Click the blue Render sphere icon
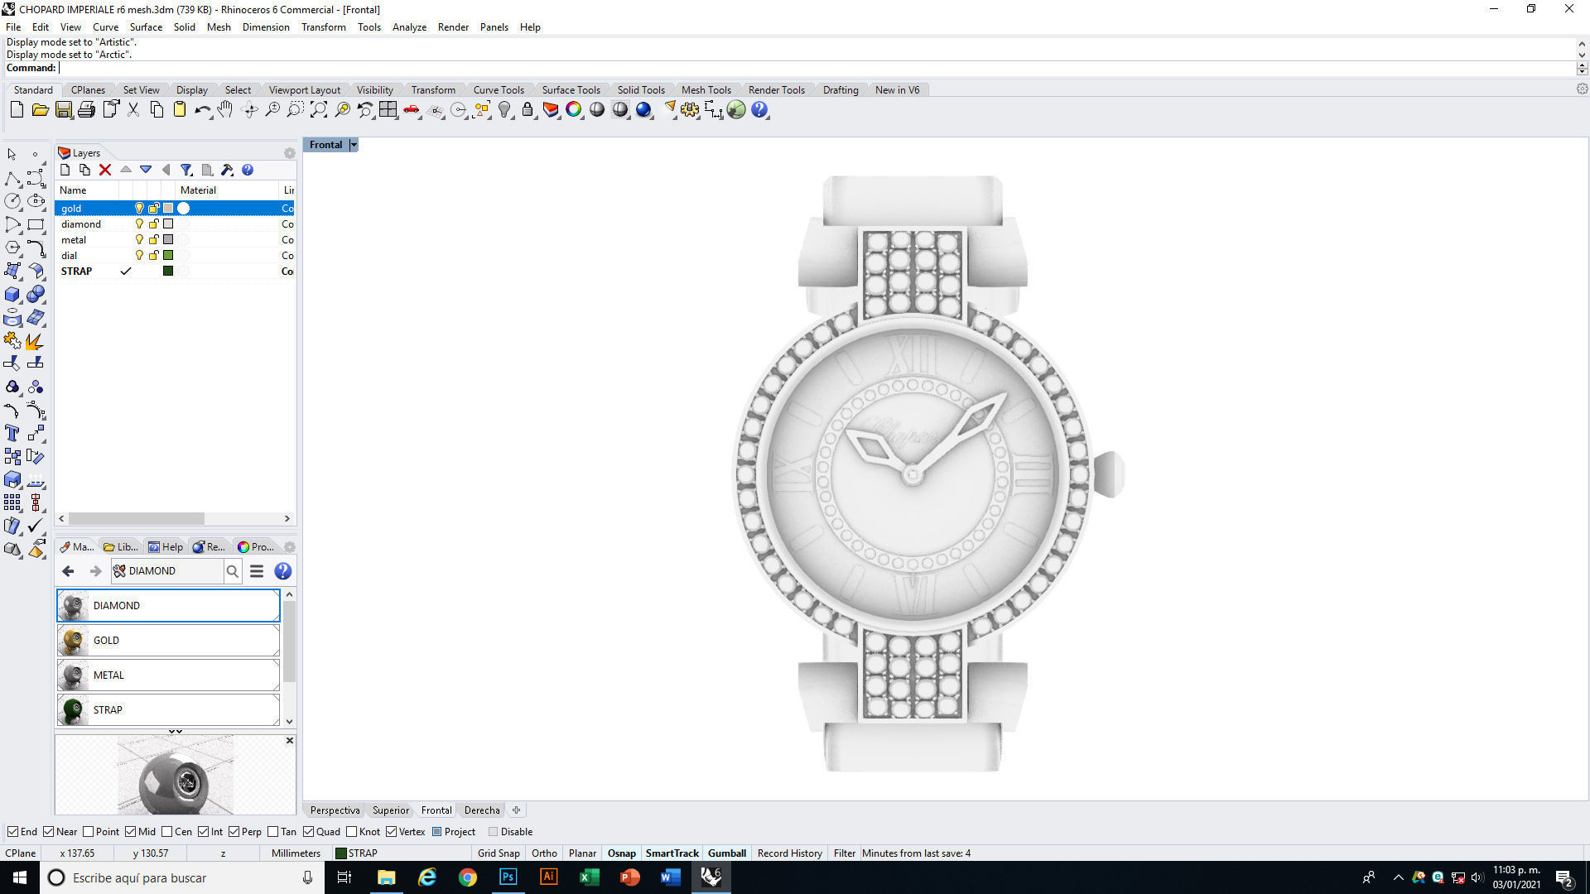1590x894 pixels. point(643,109)
